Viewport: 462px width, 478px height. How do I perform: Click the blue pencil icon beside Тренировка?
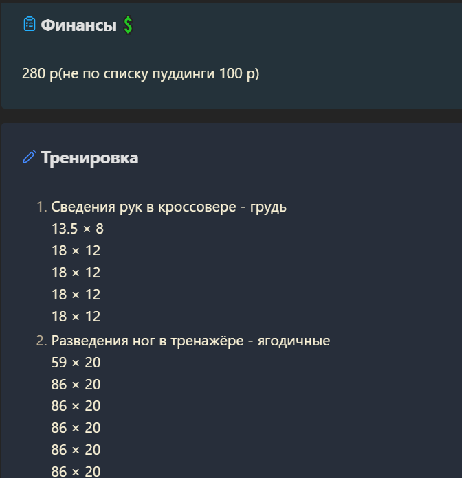30,157
